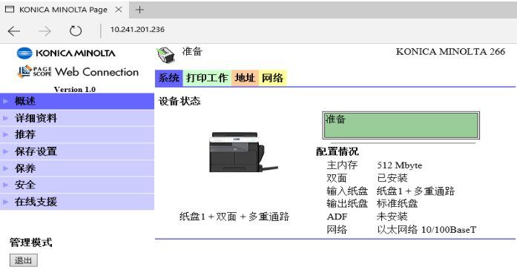Reload the page with refresh icon
Screen dimensions: 517x270
click(76, 31)
